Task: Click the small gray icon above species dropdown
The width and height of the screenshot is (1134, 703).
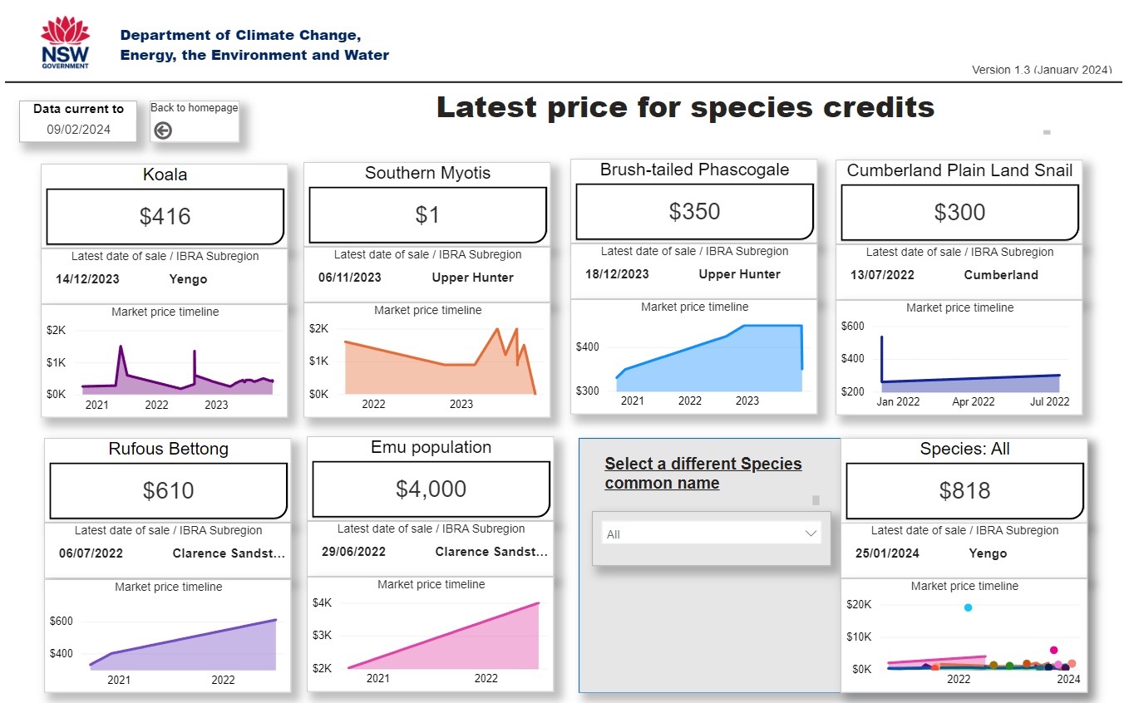Action: [x=816, y=500]
